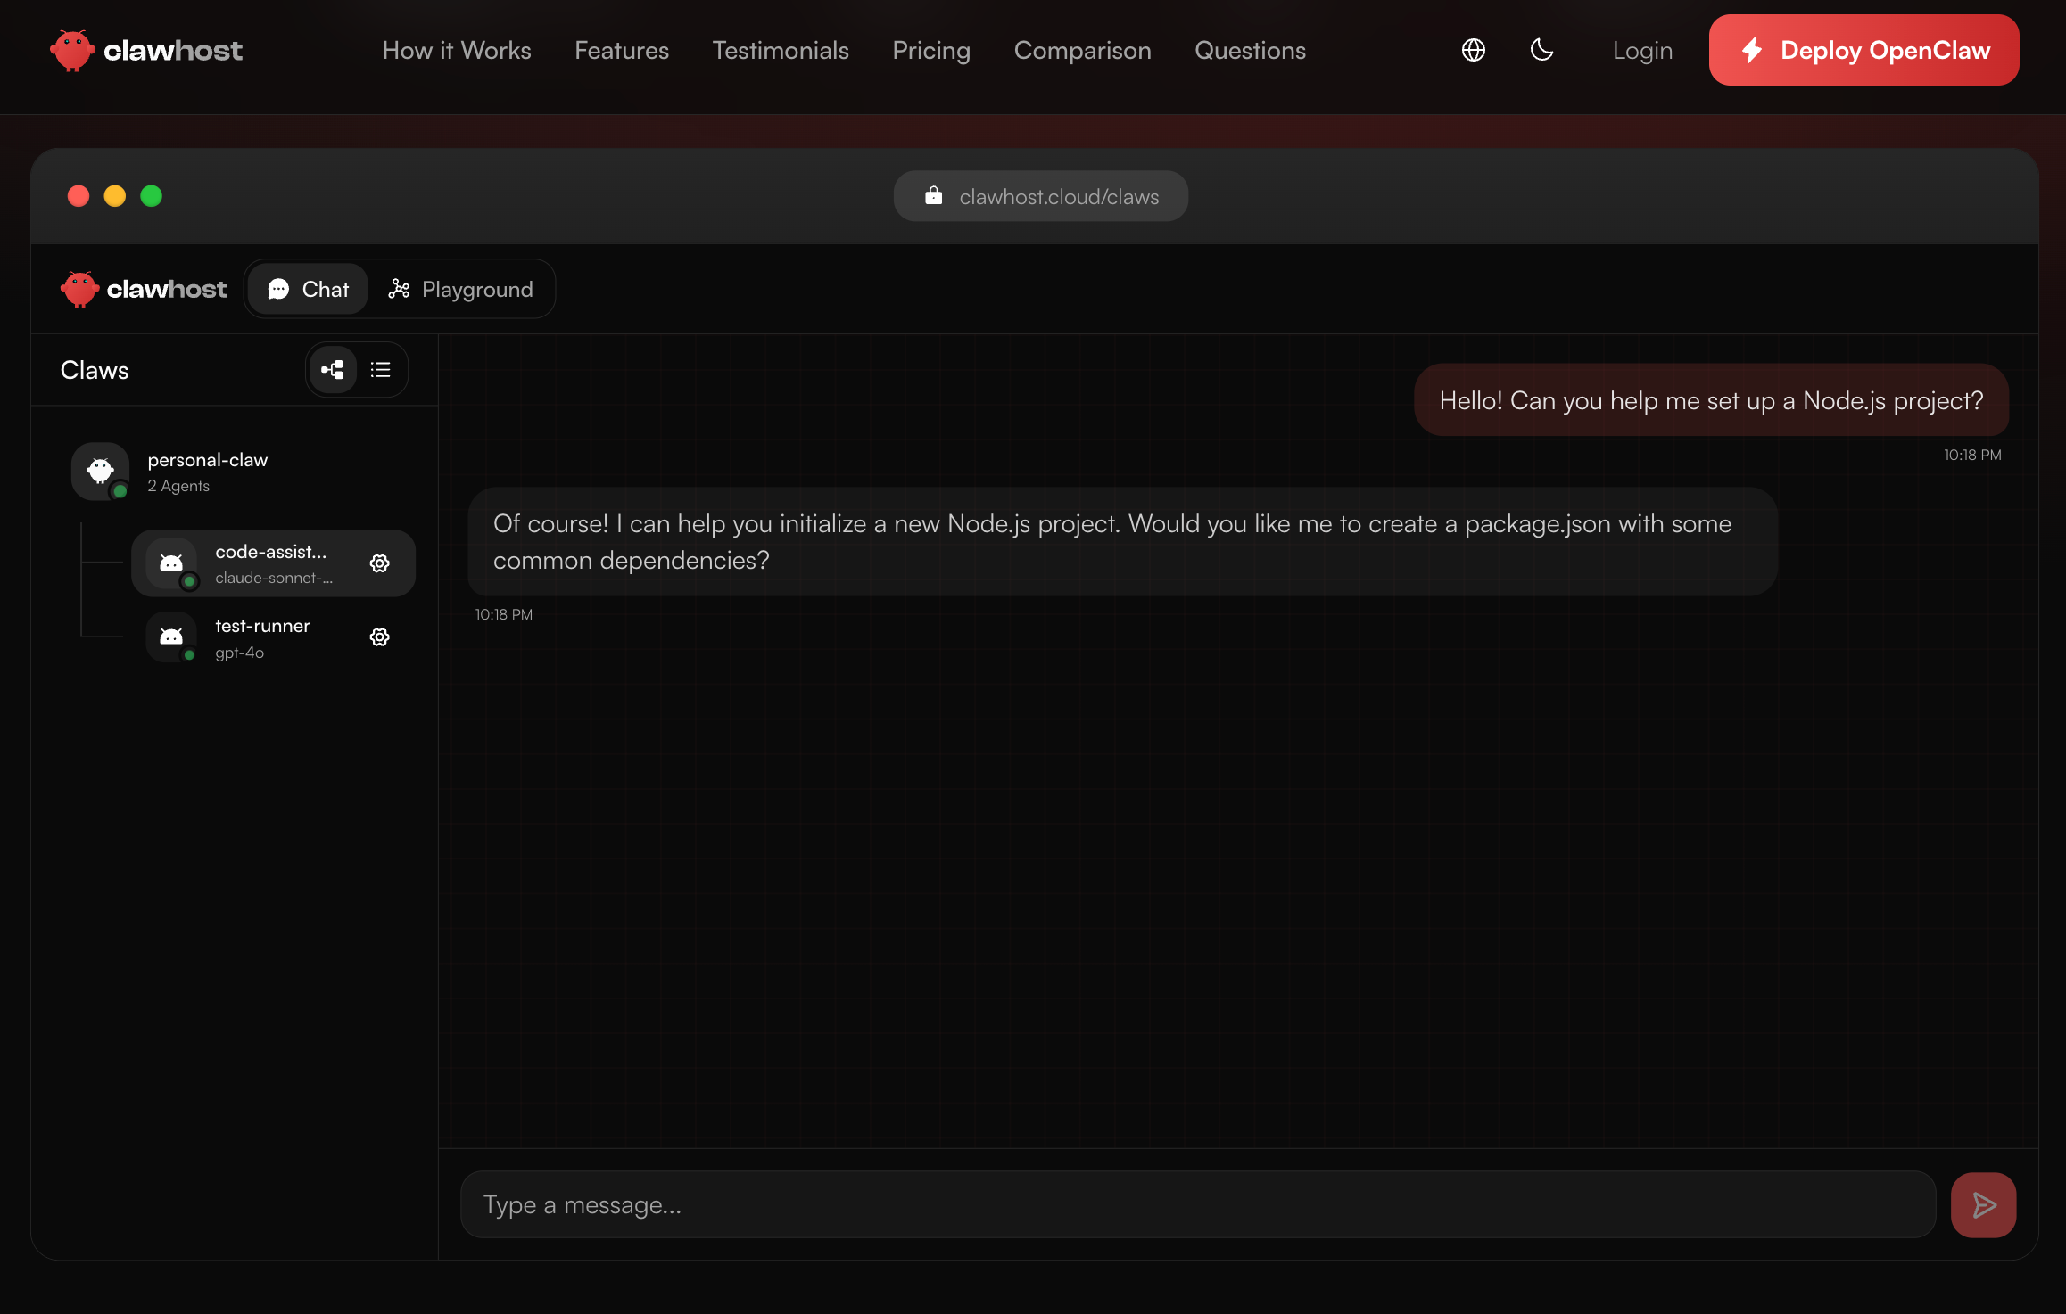The height and width of the screenshot is (1314, 2066).
Task: Click the globe language selector icon
Action: [x=1474, y=50]
